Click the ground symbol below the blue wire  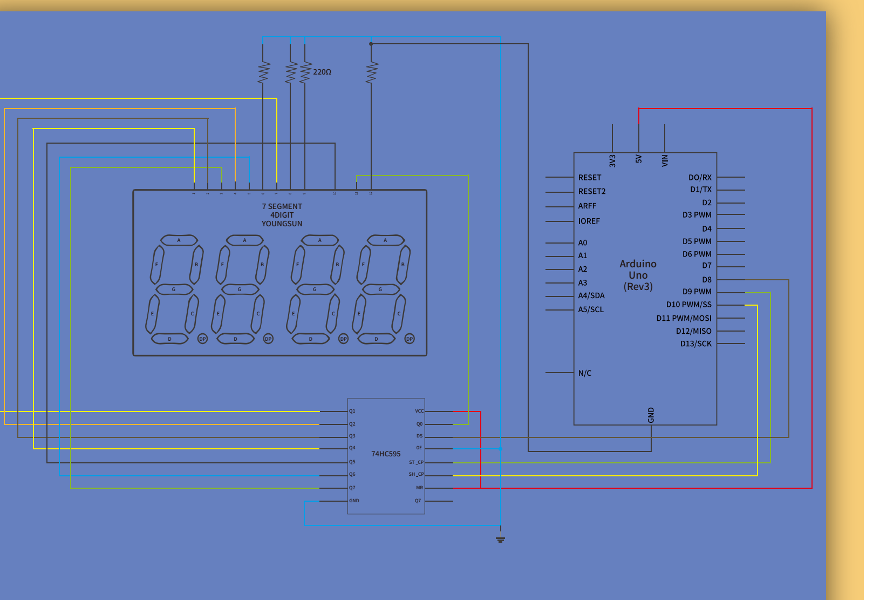click(x=501, y=540)
